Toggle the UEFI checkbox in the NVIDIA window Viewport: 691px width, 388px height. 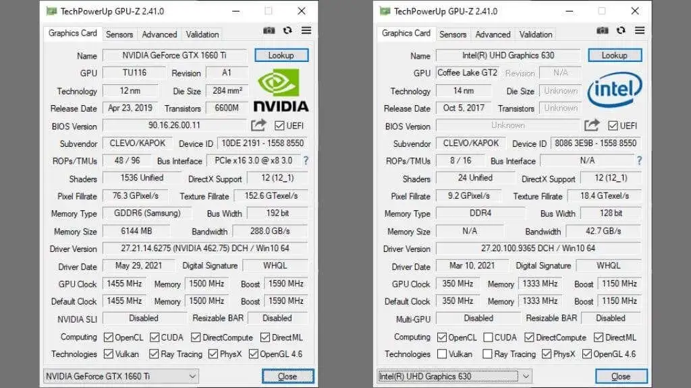coord(279,126)
